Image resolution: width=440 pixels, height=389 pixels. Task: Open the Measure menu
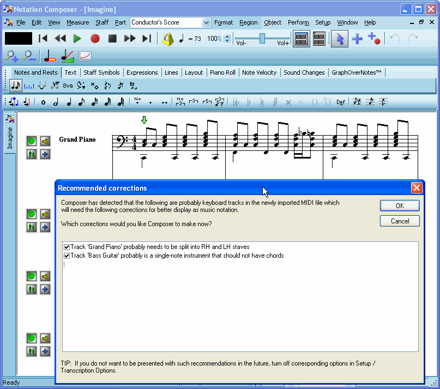tap(77, 22)
